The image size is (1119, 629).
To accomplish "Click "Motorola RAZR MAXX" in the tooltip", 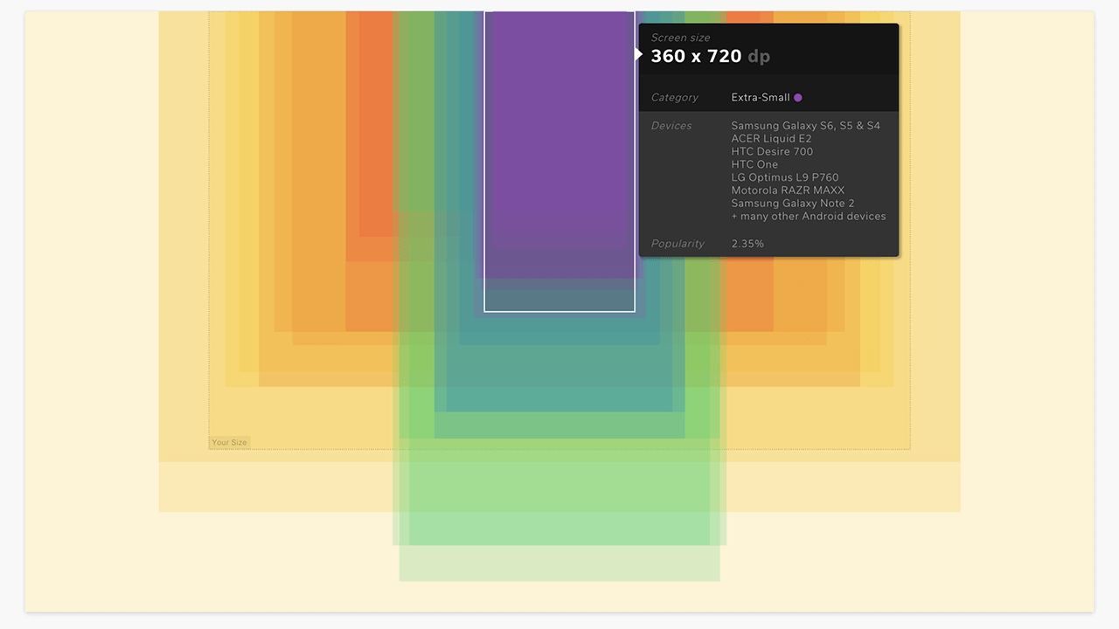I will point(788,190).
